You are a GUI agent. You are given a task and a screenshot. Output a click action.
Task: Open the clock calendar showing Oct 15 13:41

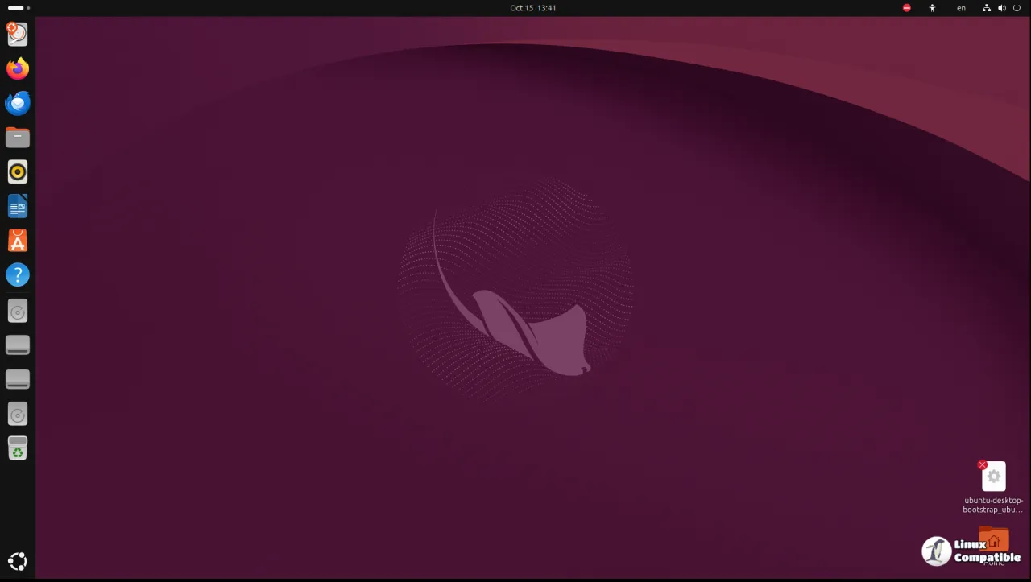click(533, 8)
